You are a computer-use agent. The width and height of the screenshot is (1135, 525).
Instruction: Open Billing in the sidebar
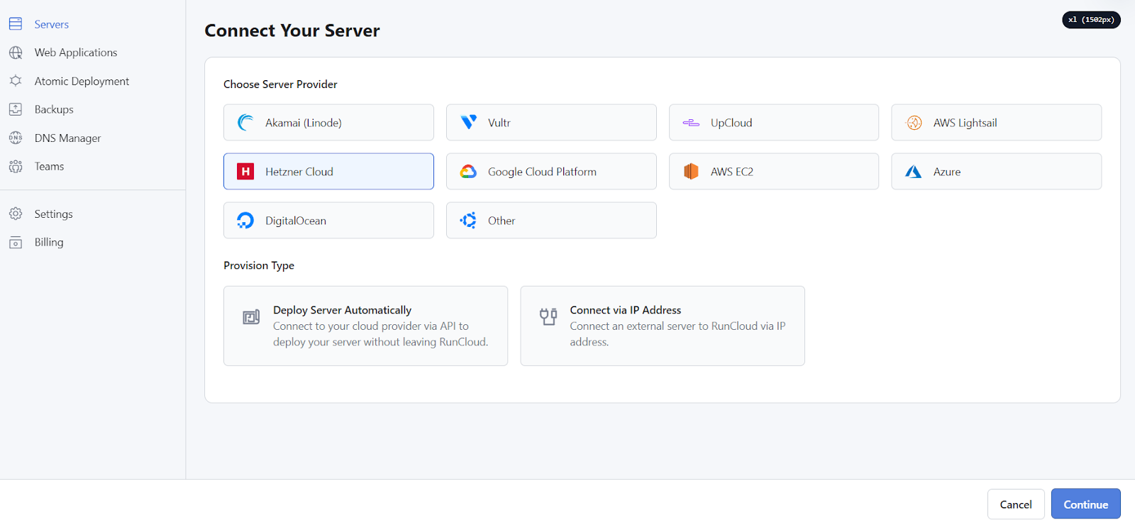[x=48, y=242]
